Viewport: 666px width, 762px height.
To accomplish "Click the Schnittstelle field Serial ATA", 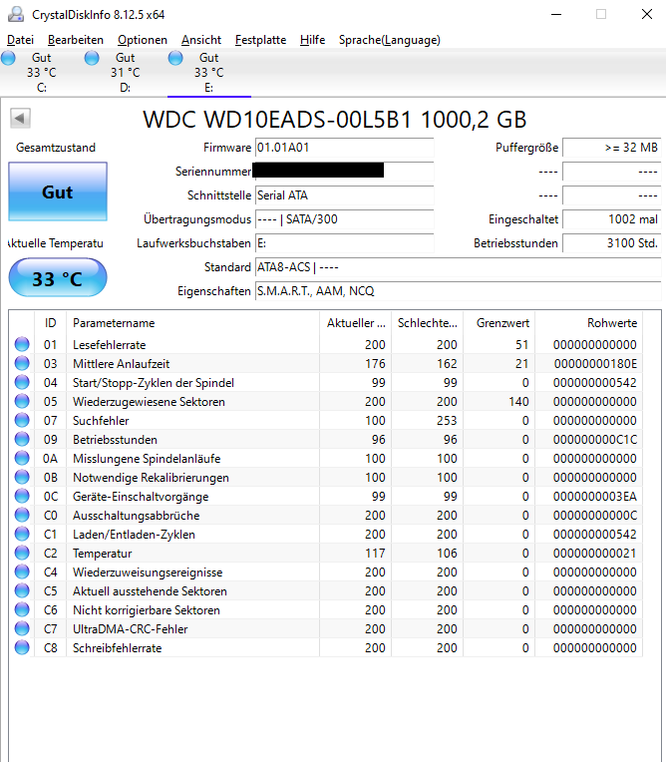I will (x=344, y=195).
